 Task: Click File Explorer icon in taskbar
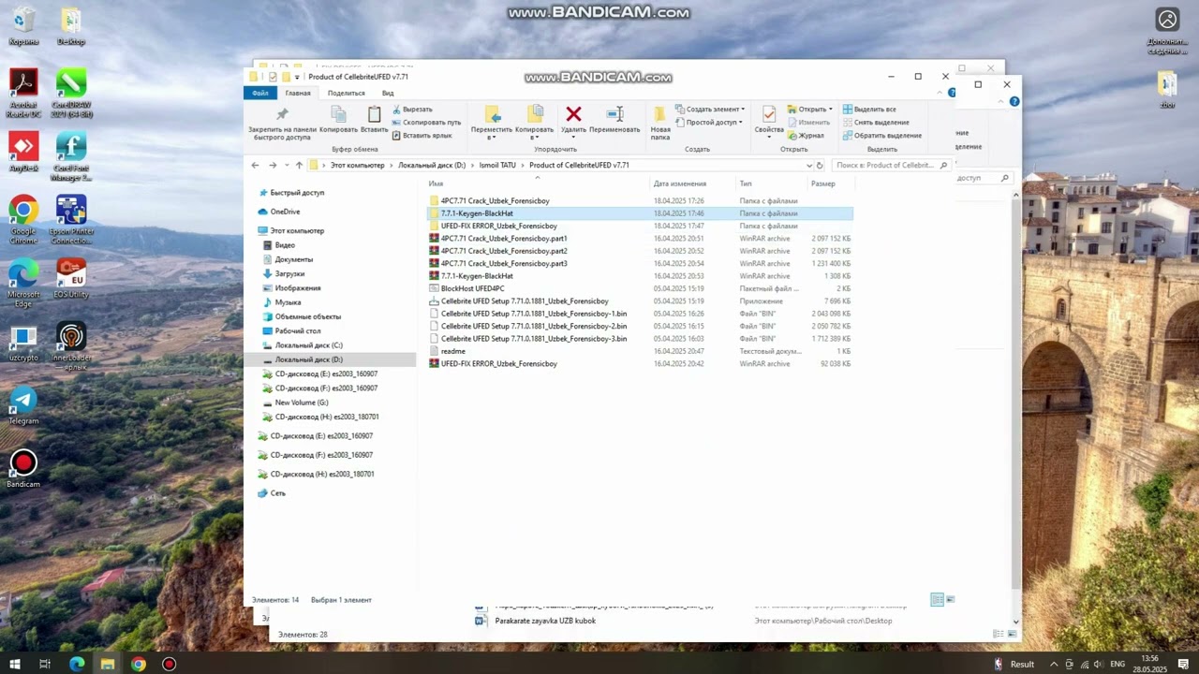pos(108,664)
